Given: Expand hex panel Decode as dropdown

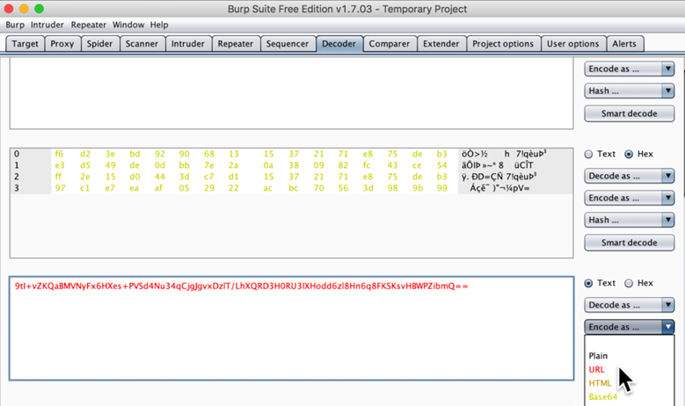Looking at the screenshot, I should point(629,176).
